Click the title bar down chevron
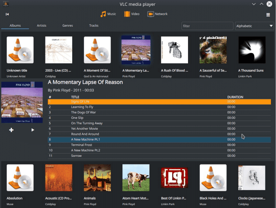The height and width of the screenshot is (208, 276). point(254,4)
